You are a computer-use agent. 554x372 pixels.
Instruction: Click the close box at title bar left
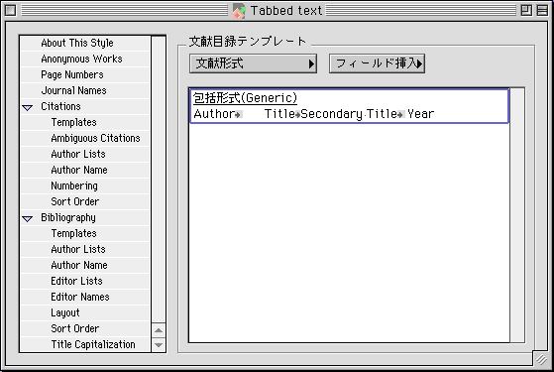click(10, 10)
